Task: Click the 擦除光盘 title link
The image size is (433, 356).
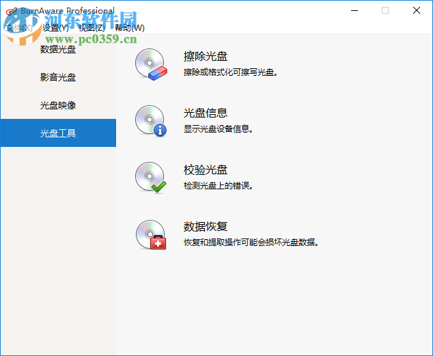Action: coord(206,56)
